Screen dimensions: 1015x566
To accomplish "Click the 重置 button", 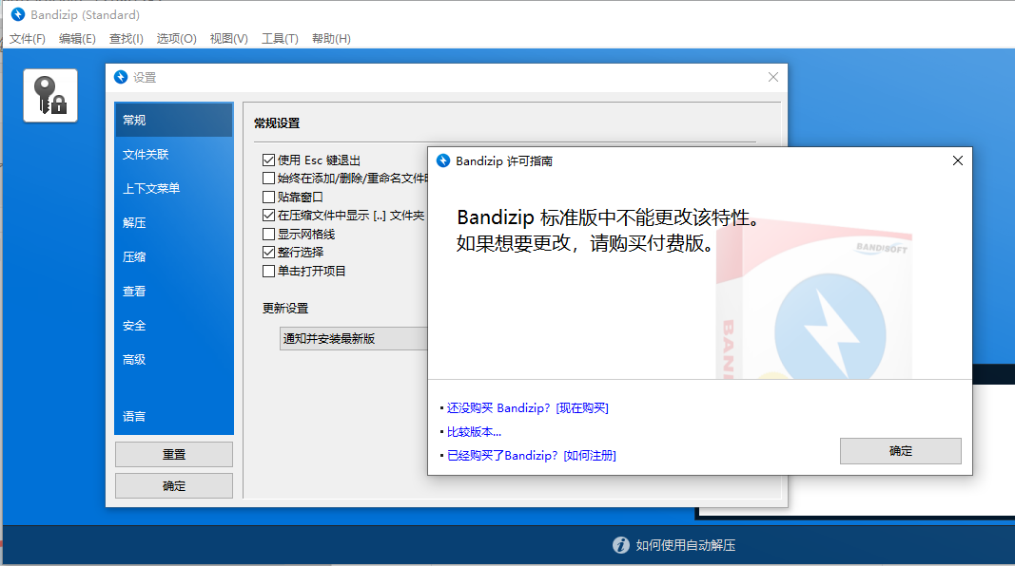I will point(173,454).
